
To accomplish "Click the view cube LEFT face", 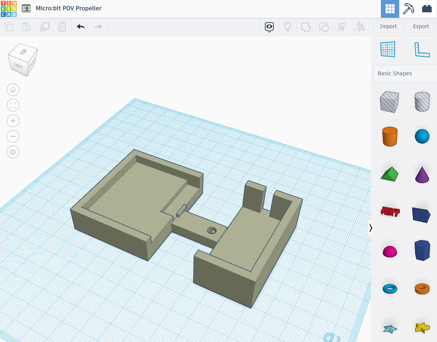I will (x=19, y=66).
